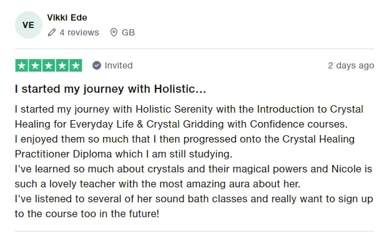Click the Invited label text
Image resolution: width=389 pixels, height=239 pixels.
click(x=119, y=65)
